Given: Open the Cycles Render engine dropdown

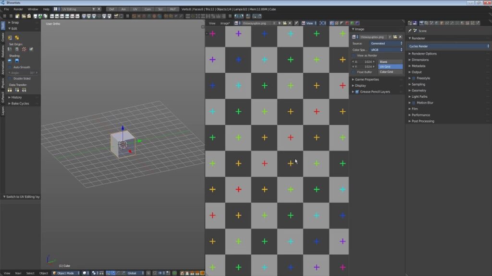Looking at the screenshot, I should tap(449, 46).
